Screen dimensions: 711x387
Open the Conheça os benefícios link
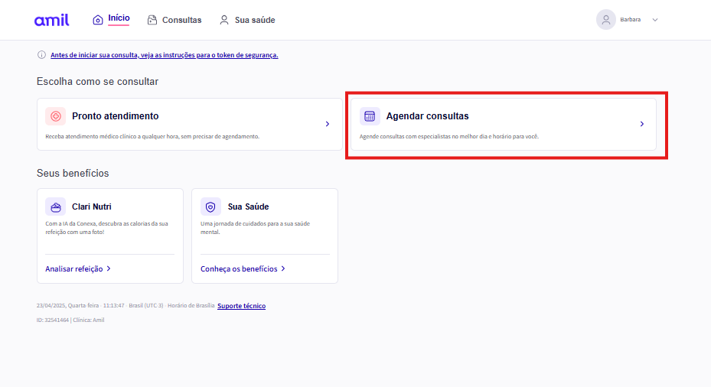[239, 268]
